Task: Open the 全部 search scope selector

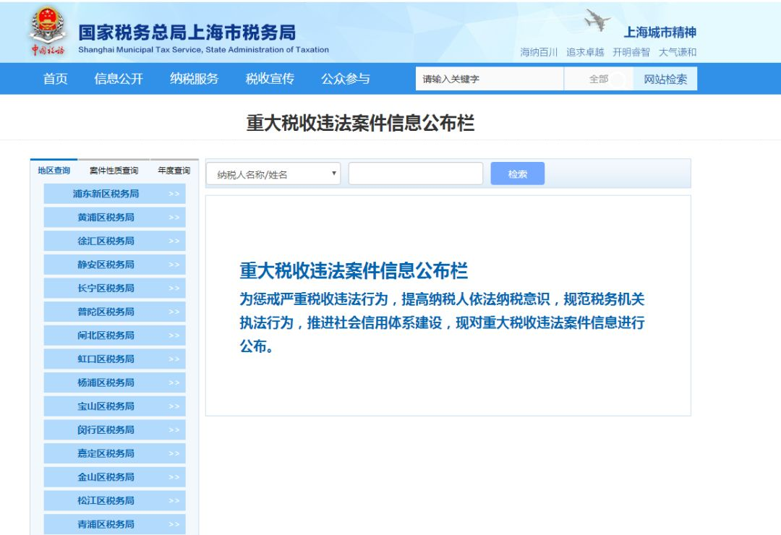Action: click(599, 79)
